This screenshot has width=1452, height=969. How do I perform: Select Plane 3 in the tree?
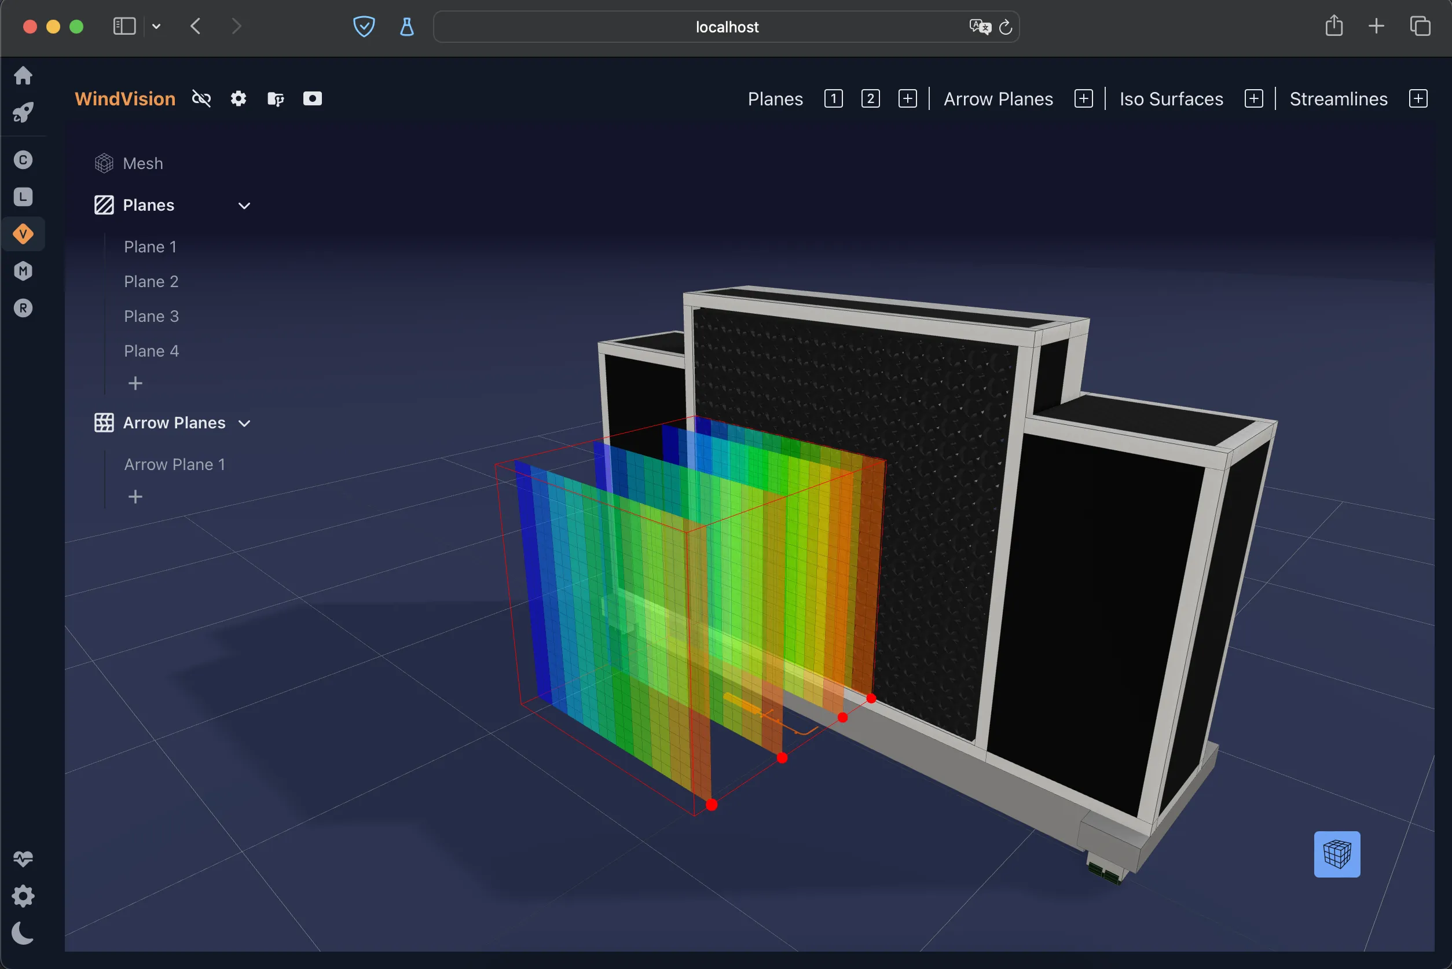coord(152,317)
